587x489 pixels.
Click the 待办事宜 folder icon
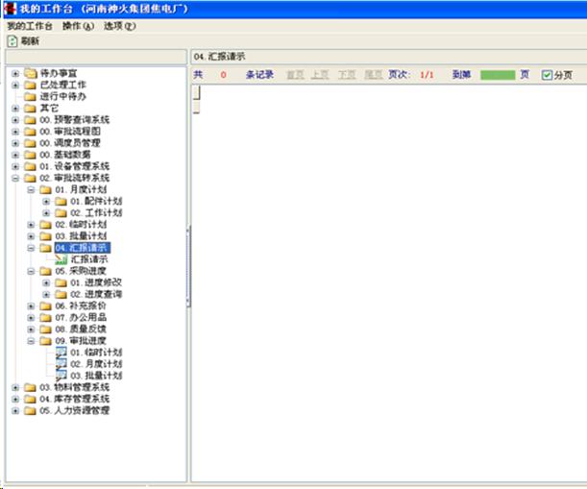[x=30, y=73]
